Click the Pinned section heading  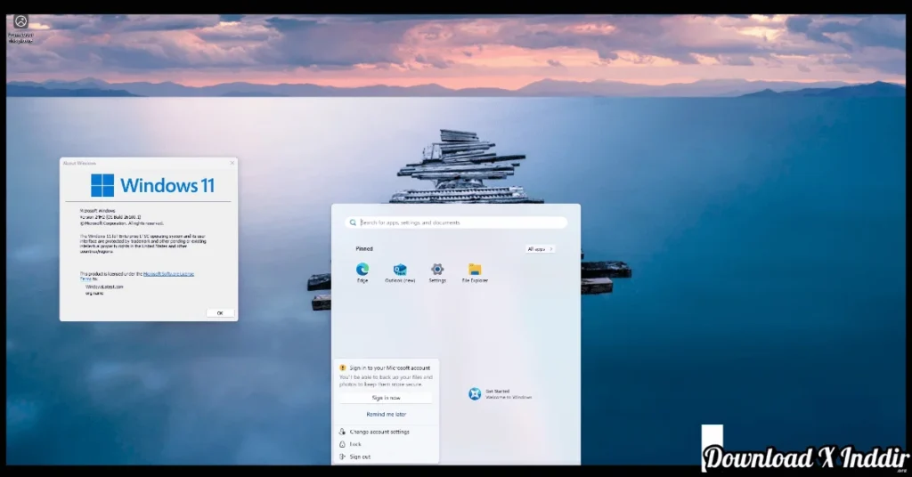[x=364, y=248]
